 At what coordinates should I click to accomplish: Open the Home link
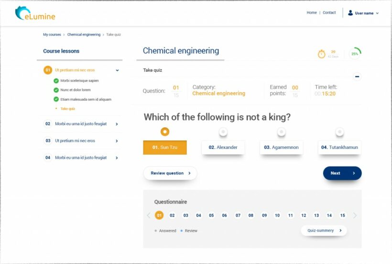pos(312,12)
